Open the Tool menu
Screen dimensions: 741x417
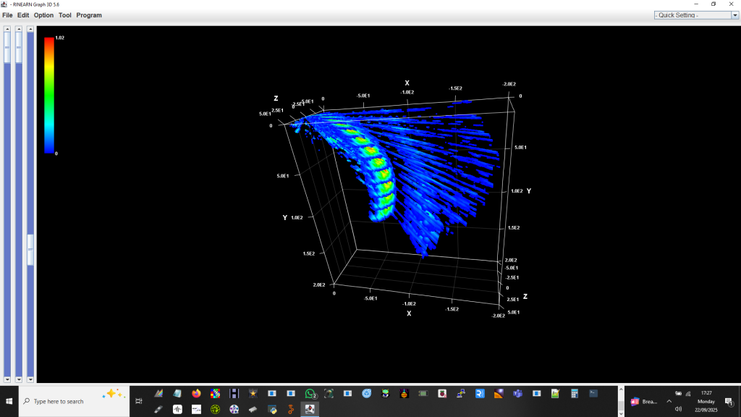coord(65,15)
